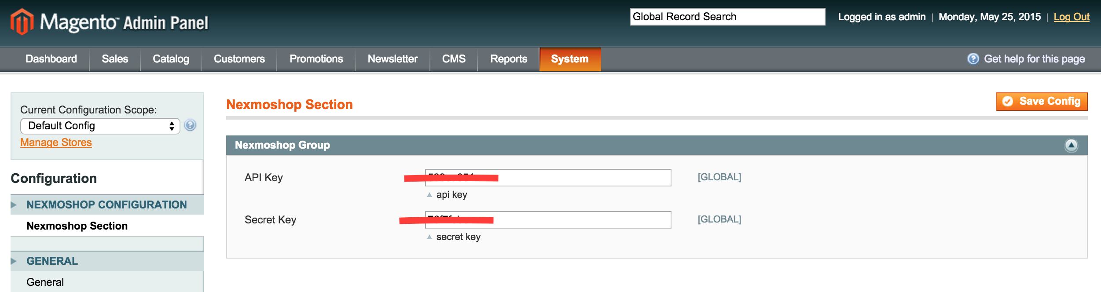Open the Reports menu
The image size is (1101, 292).
(x=509, y=59)
